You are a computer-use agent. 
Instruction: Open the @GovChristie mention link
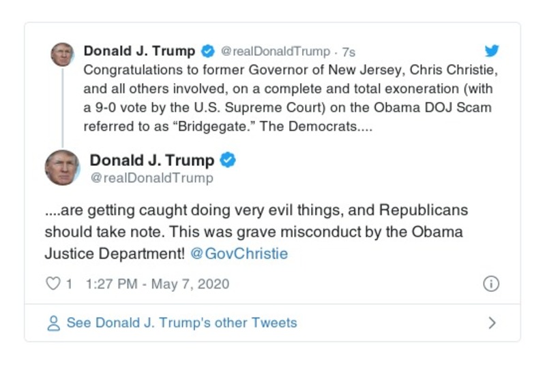click(239, 254)
